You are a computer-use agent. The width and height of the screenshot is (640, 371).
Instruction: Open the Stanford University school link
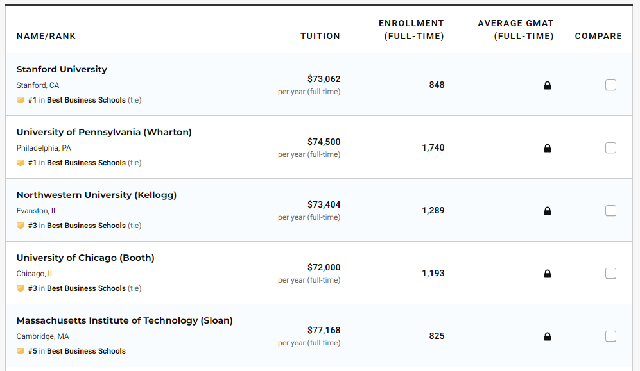[x=62, y=69]
